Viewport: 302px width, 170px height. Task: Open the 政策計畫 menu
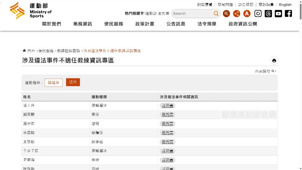coord(145,24)
